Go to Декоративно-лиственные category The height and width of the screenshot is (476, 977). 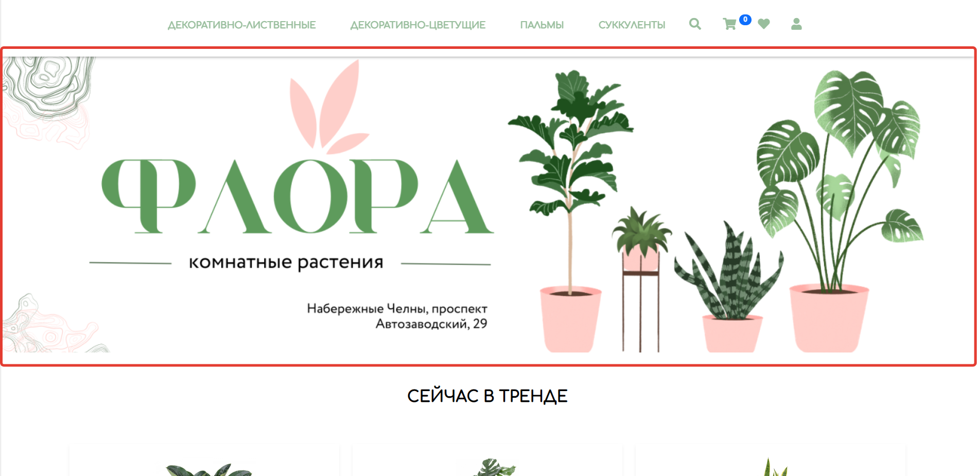[x=242, y=25]
